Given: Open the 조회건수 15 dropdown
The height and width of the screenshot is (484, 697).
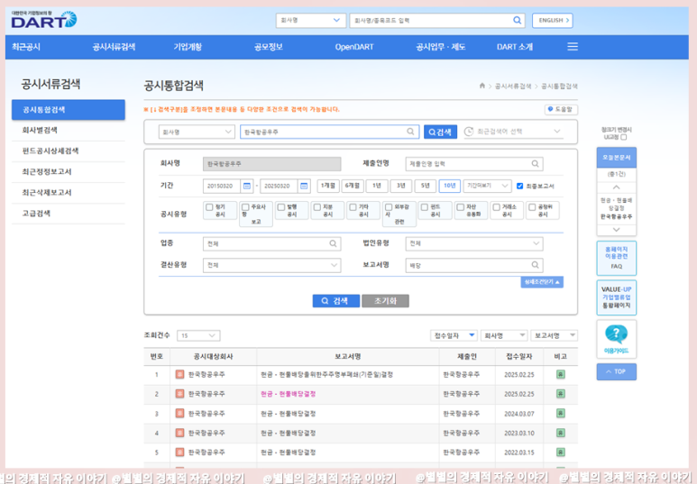Looking at the screenshot, I should tap(198, 335).
